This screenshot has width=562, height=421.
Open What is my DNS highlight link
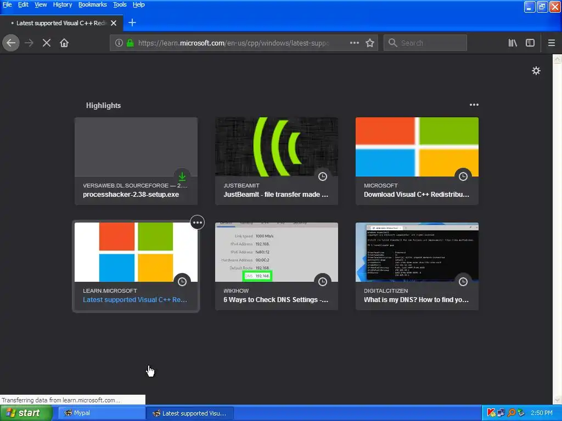point(416,300)
